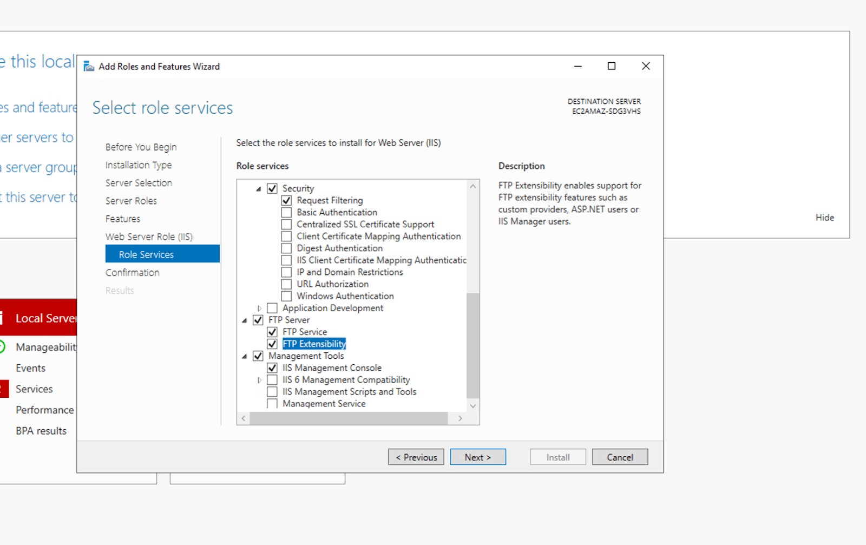Click the Previous button
866x545 pixels.
416,457
